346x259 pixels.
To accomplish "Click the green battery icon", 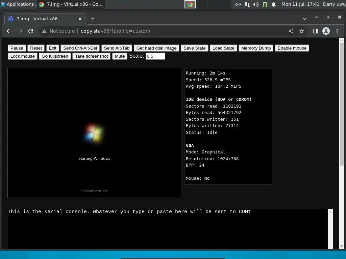I will (265, 4).
